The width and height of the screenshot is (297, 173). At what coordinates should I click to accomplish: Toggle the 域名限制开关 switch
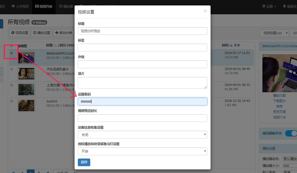coord(290,133)
